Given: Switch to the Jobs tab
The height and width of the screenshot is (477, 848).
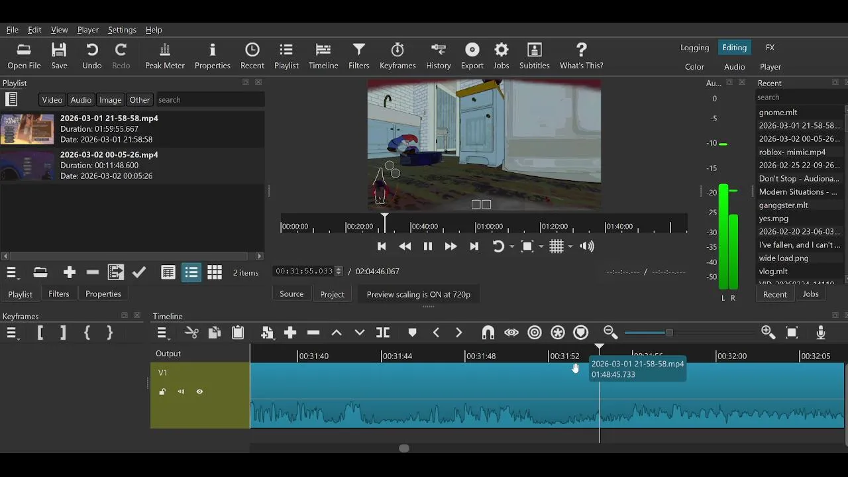Looking at the screenshot, I should (811, 294).
